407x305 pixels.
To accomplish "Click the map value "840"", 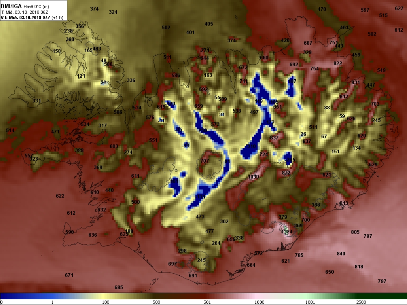I will coord(341,254).
